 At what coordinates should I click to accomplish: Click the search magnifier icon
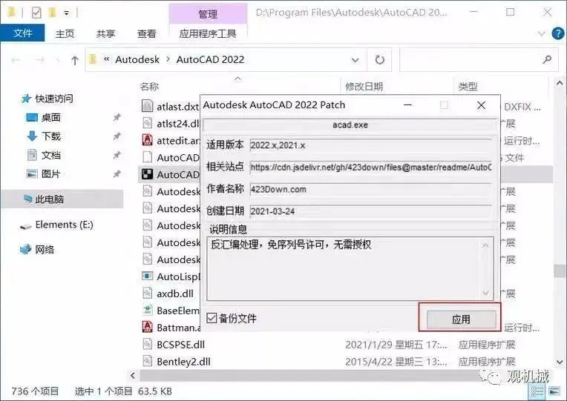pyautogui.click(x=547, y=59)
